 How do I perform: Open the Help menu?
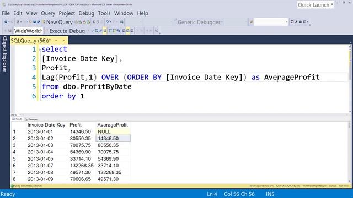[142, 13]
